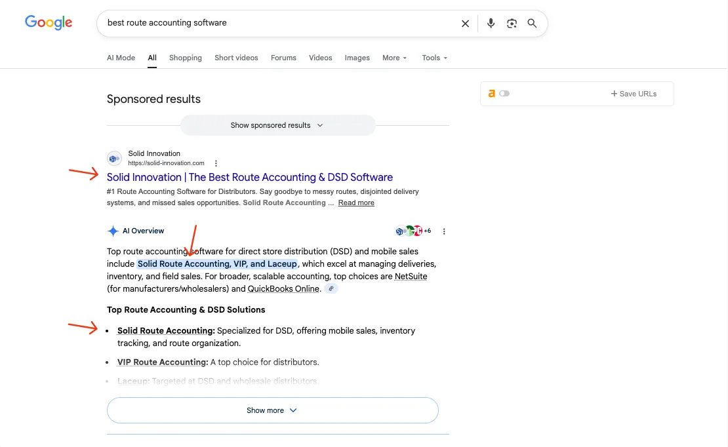Click the link chip after QuickBooks Online
The height and width of the screenshot is (447, 728).
pyautogui.click(x=331, y=289)
